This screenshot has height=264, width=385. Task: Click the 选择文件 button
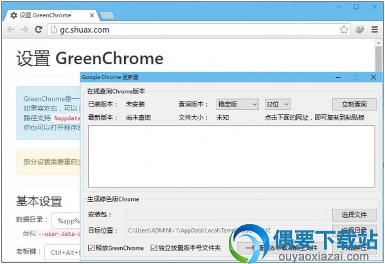354,215
